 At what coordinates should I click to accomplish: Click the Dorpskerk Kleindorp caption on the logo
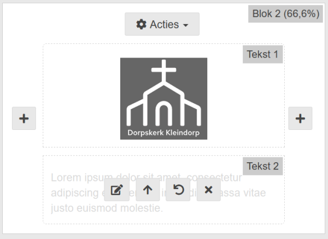click(163, 133)
